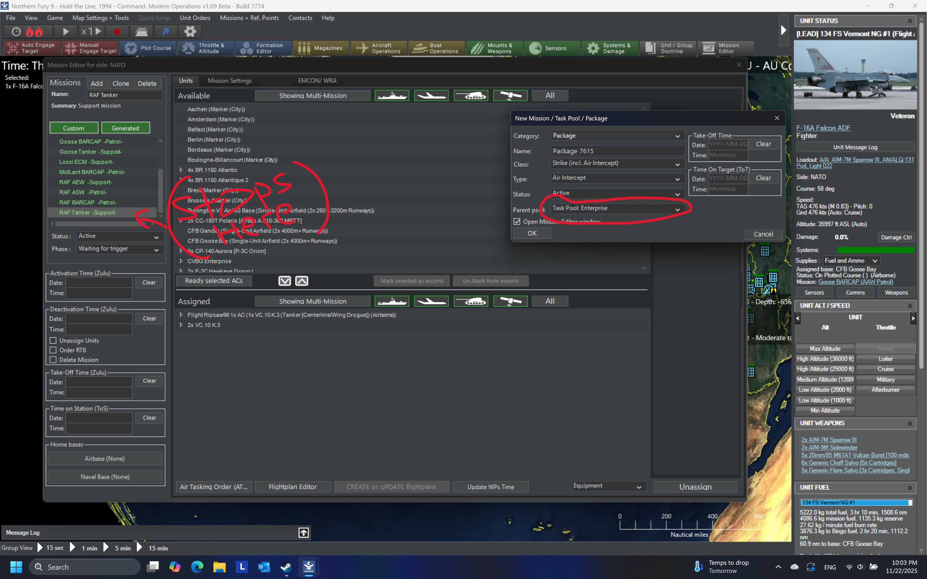
Task: Open Throttle & Altitude
Action: coord(206,48)
